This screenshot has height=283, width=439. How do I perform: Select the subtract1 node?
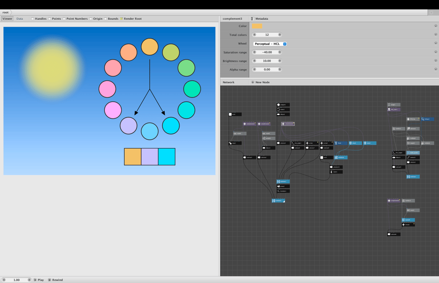click(413, 128)
